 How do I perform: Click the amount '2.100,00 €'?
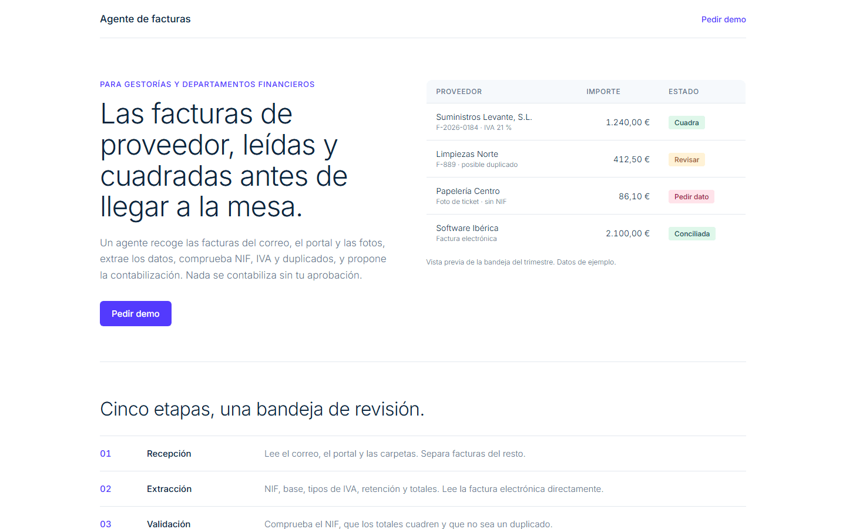tap(627, 233)
